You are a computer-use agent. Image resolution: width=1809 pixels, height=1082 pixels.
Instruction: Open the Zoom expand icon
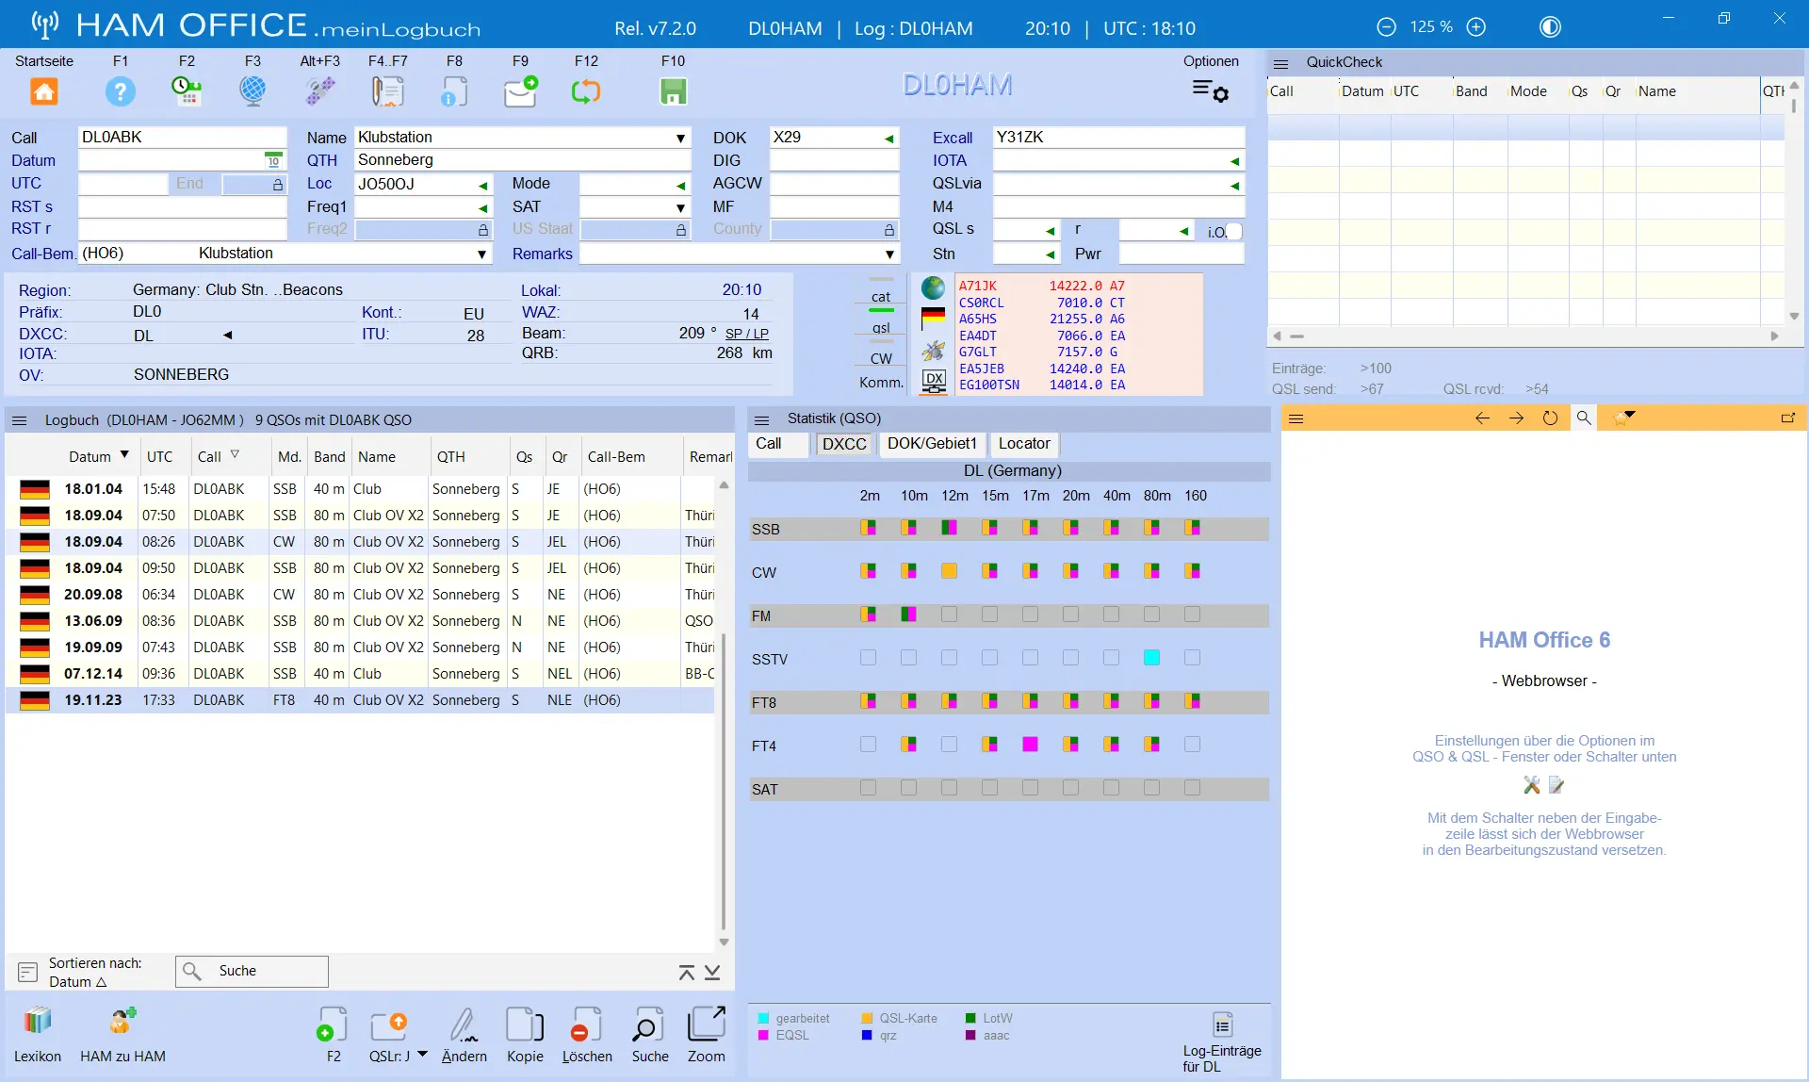(x=707, y=1024)
